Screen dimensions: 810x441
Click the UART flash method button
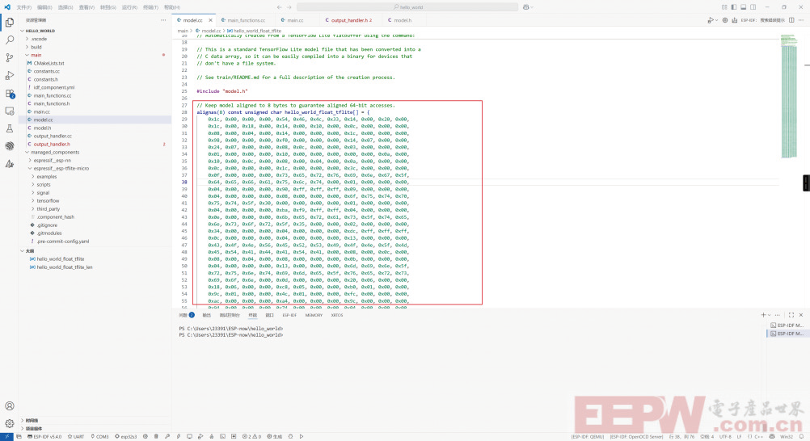point(75,436)
